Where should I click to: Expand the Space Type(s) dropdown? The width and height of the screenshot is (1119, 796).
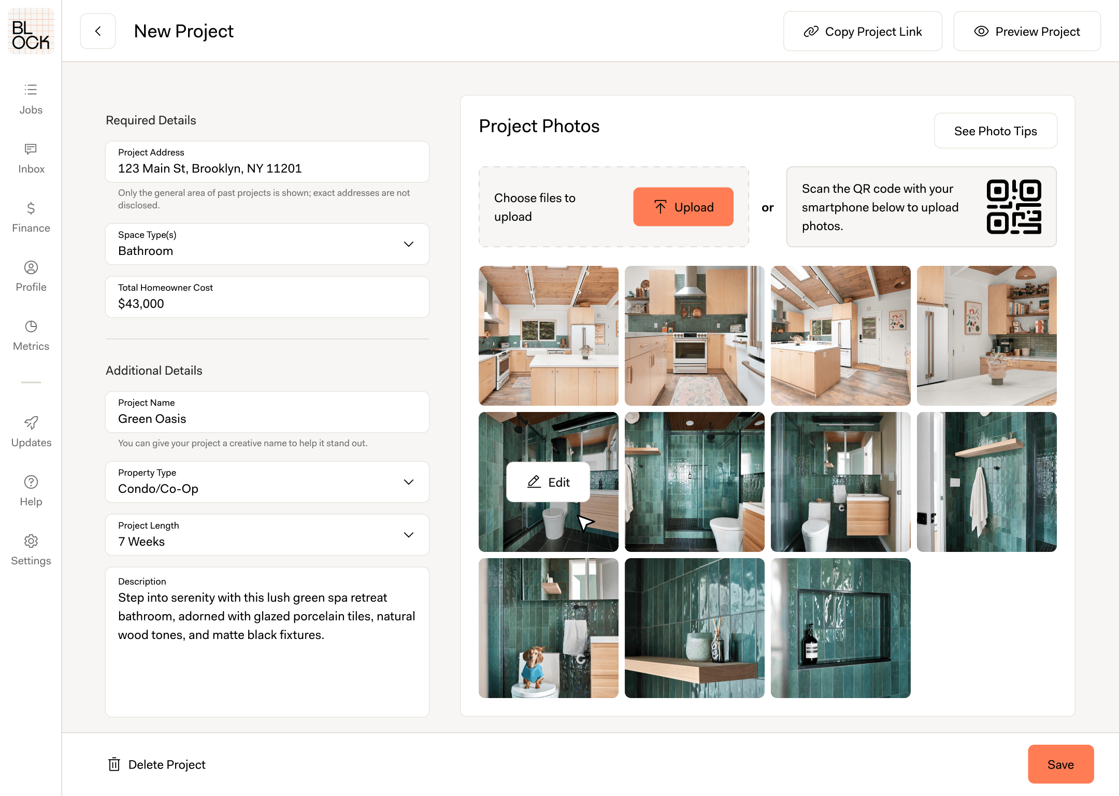pos(408,244)
